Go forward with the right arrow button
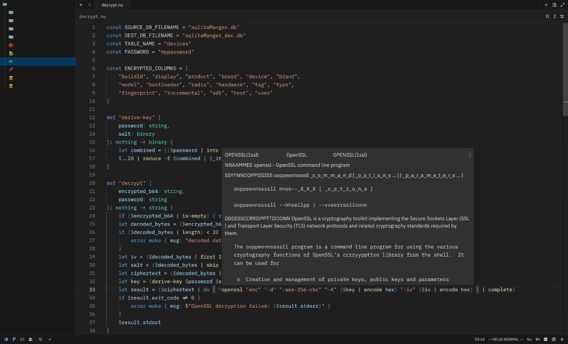Image resolution: width=568 pixels, height=344 pixels. [x=89, y=5]
